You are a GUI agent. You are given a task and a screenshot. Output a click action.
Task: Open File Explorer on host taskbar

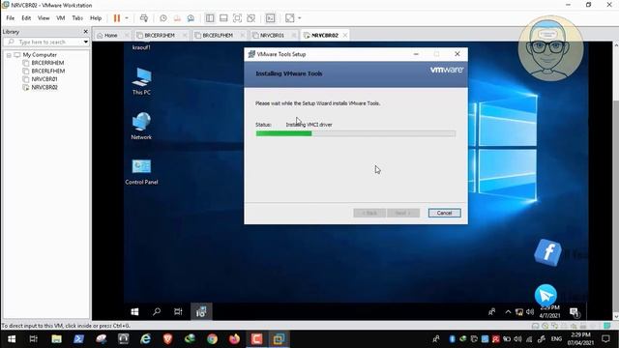tap(56, 339)
